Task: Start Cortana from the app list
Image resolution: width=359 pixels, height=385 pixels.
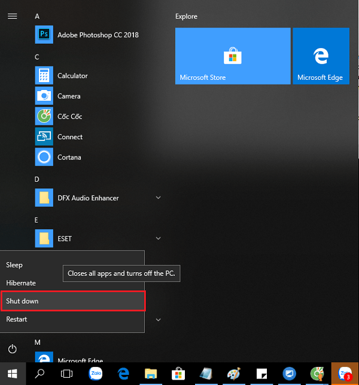Action: coord(69,158)
